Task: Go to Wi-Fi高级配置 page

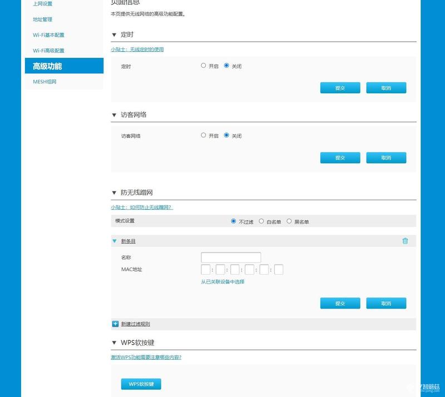Action: pyautogui.click(x=48, y=51)
